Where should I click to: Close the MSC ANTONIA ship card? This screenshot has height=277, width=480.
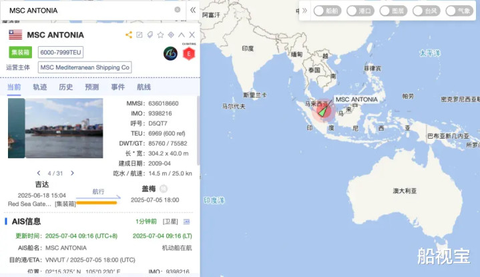click(192, 35)
